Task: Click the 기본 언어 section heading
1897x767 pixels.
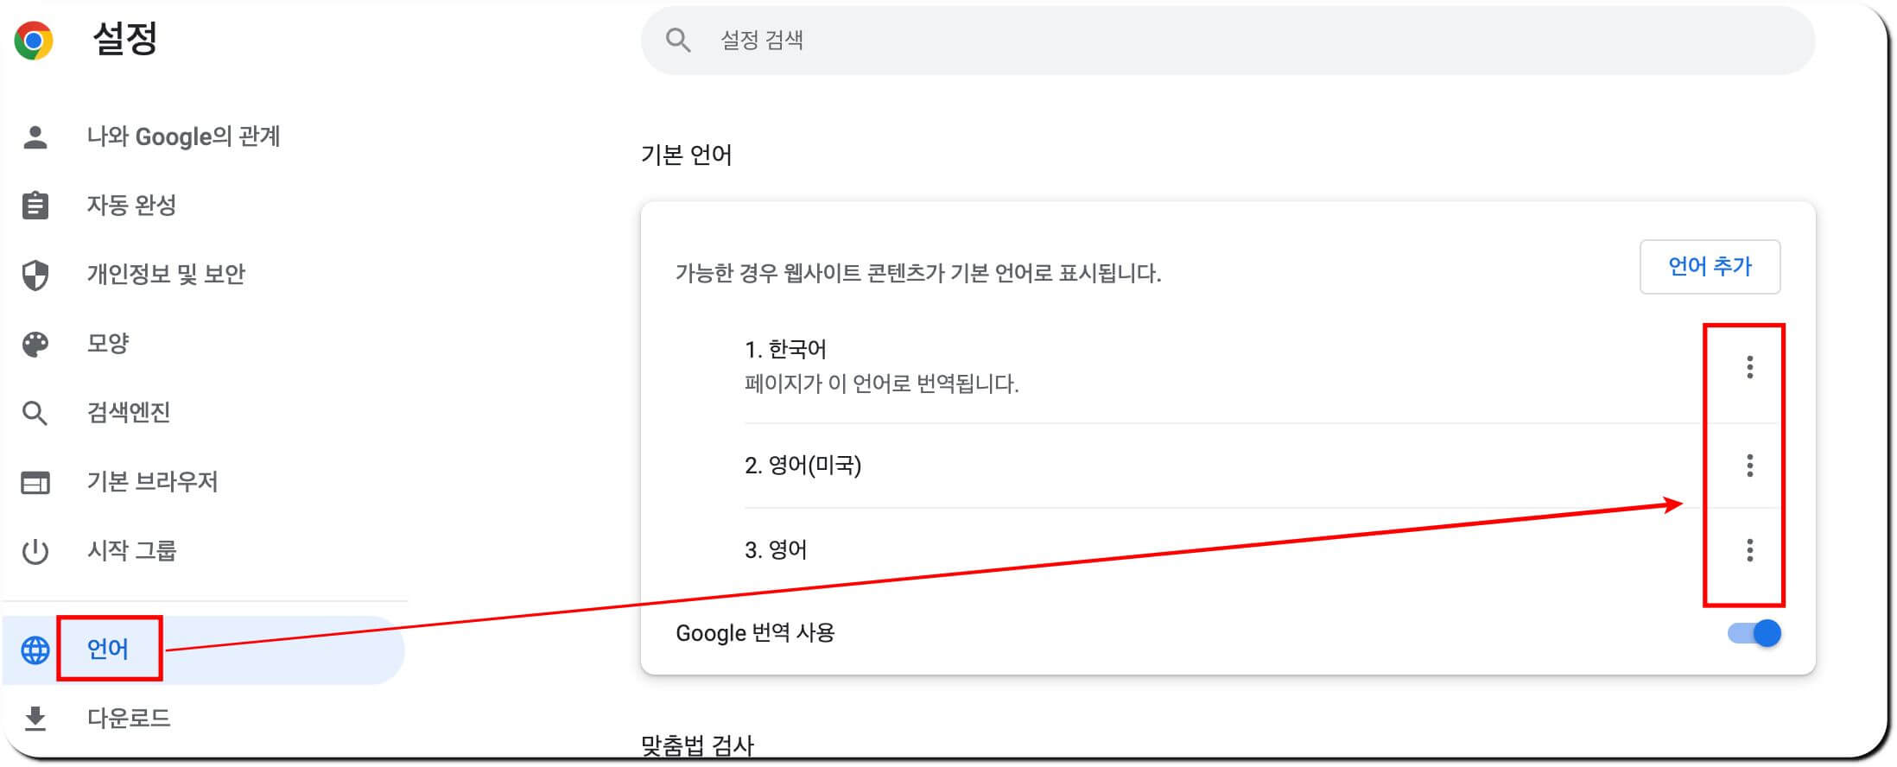Action: tap(687, 155)
